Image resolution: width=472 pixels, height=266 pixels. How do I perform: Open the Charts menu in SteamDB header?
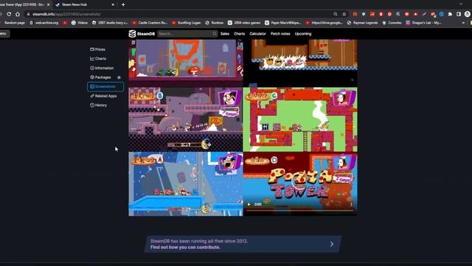(239, 34)
